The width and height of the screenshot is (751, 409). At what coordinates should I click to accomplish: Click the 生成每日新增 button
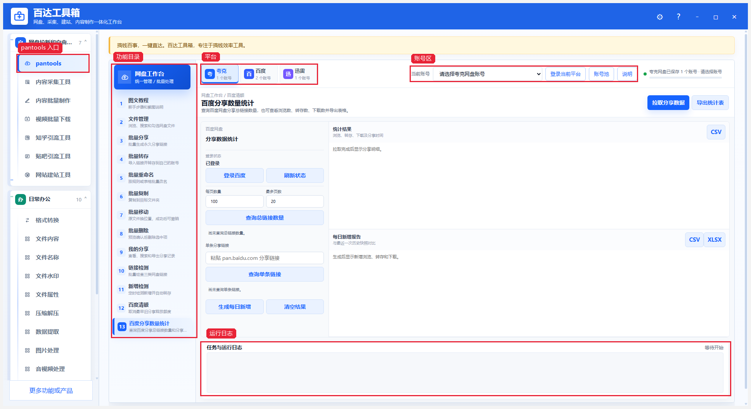234,307
